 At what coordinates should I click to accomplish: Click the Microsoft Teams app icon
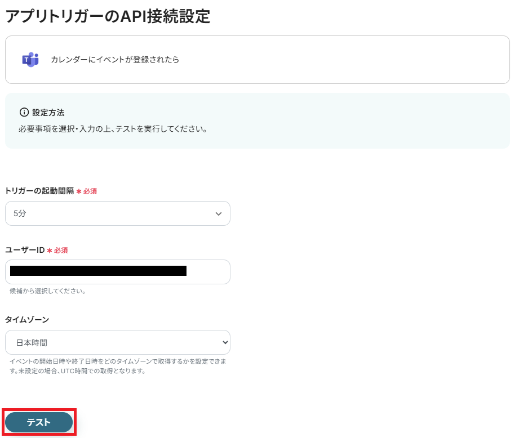click(x=30, y=60)
